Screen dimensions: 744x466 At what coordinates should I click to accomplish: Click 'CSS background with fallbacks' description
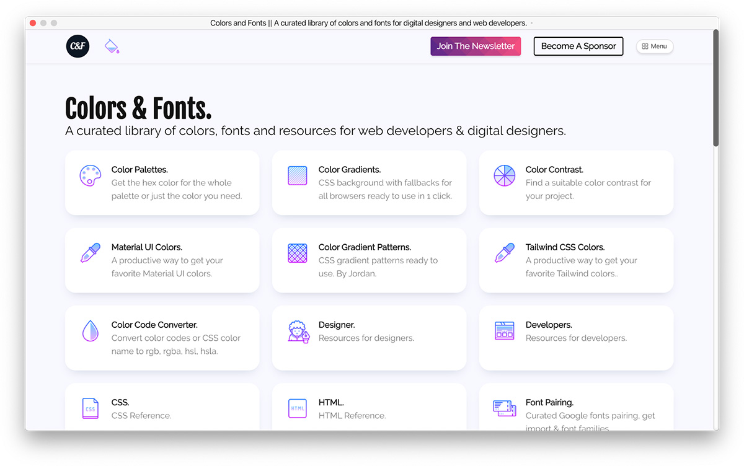pyautogui.click(x=385, y=190)
